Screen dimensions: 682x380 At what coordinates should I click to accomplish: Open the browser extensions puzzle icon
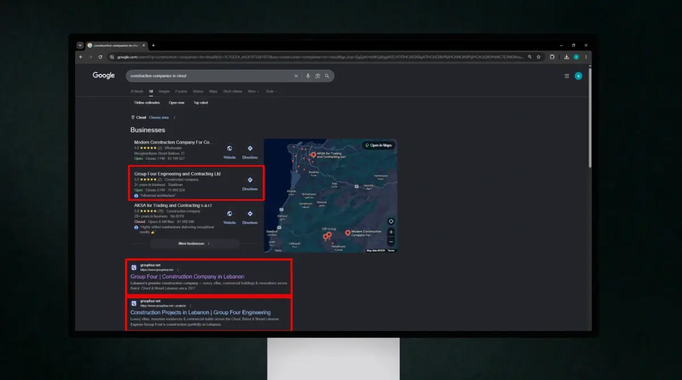(x=552, y=57)
